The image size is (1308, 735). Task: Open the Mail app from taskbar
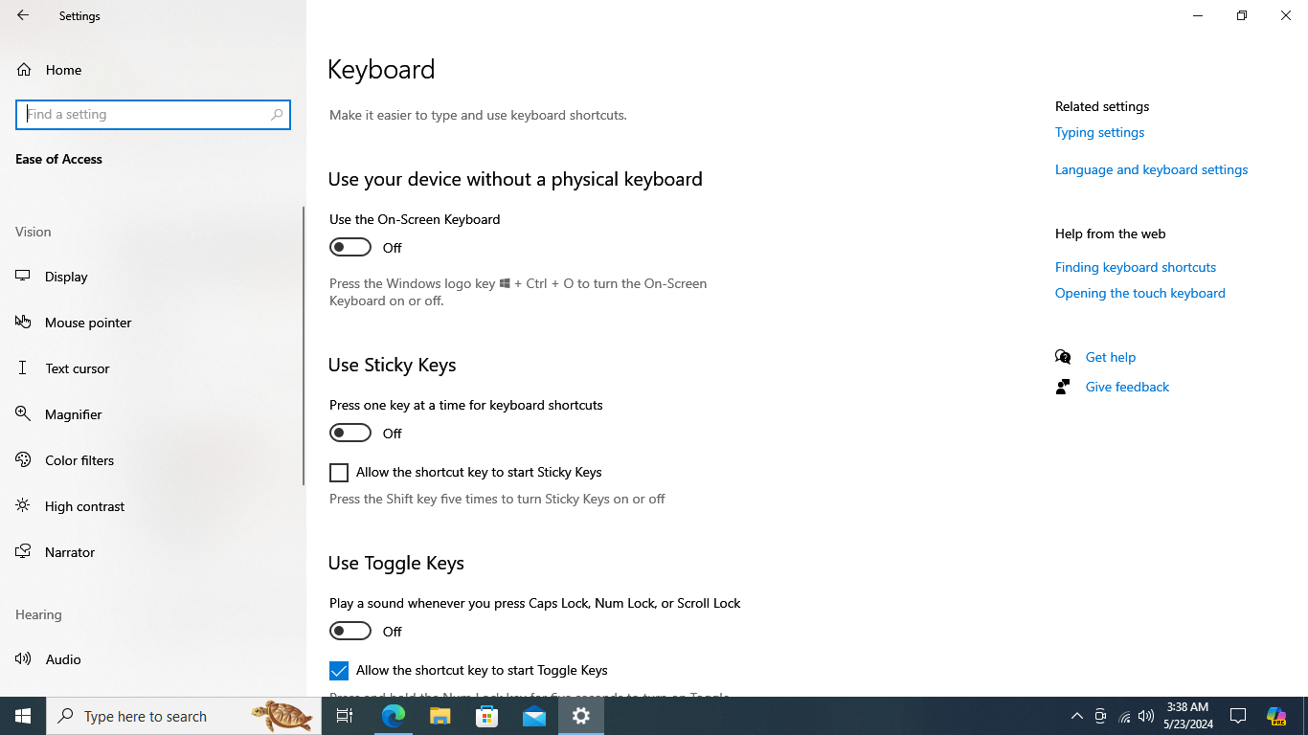[x=534, y=716]
